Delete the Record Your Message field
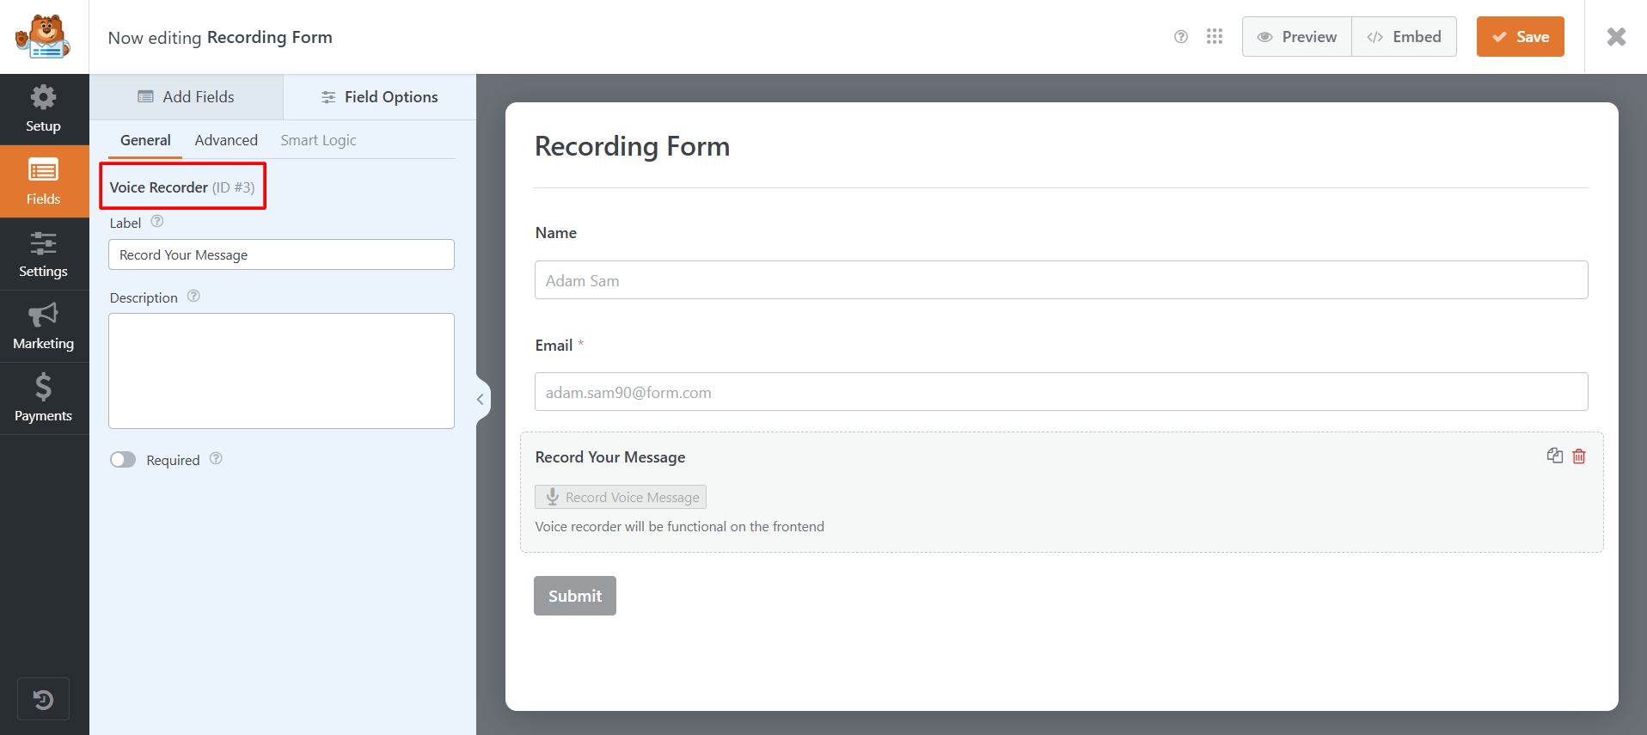The width and height of the screenshot is (1647, 735). tap(1579, 456)
